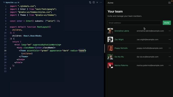Click Da-Xia Wu's avatar photo
The height and width of the screenshot is (97, 173).
(x=110, y=57)
